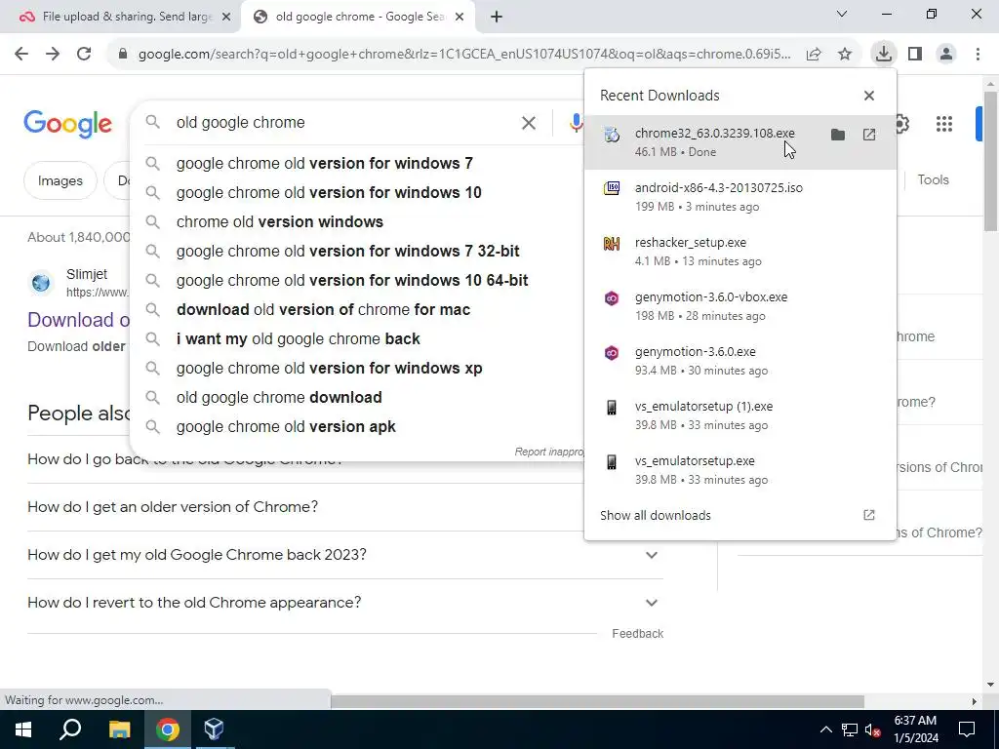Click 'How do I get an older version of Chrome?'
This screenshot has width=999, height=749.
(173, 507)
